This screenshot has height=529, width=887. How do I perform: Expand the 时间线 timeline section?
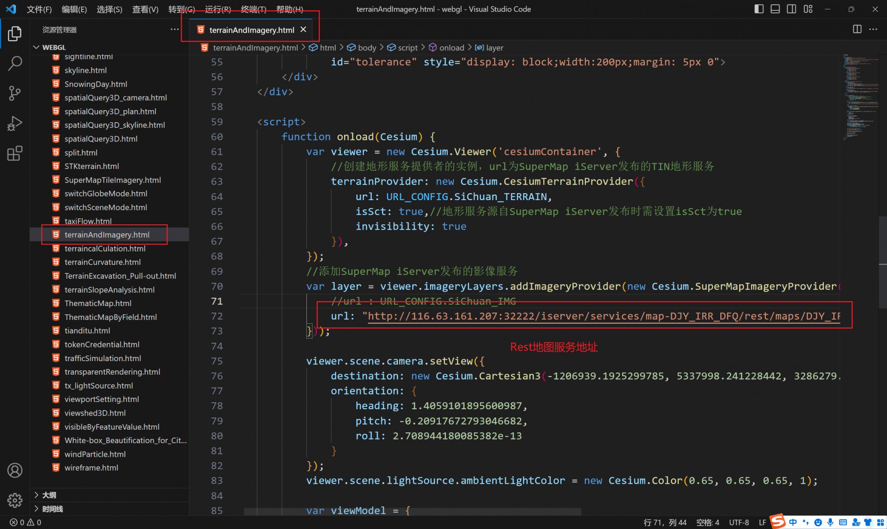[109, 509]
